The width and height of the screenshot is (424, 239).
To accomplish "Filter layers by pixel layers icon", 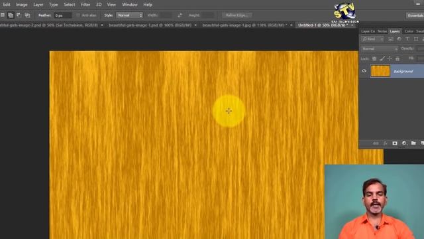I will click(391, 39).
